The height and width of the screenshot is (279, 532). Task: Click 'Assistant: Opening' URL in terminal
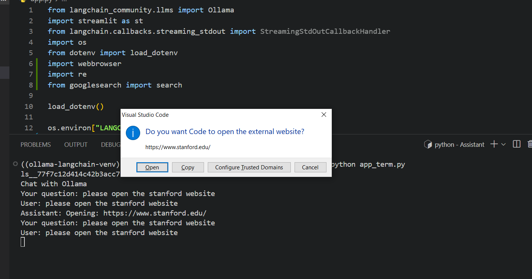pyautogui.click(x=155, y=213)
